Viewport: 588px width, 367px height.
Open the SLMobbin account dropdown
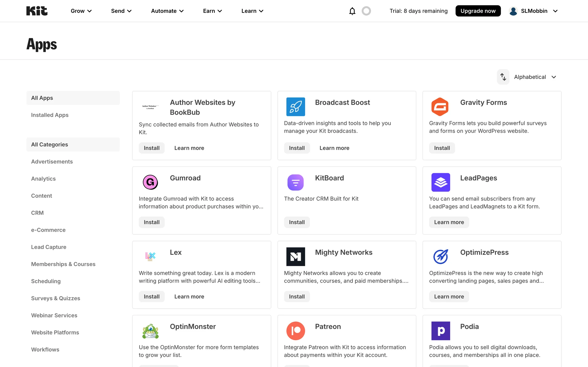point(533,11)
